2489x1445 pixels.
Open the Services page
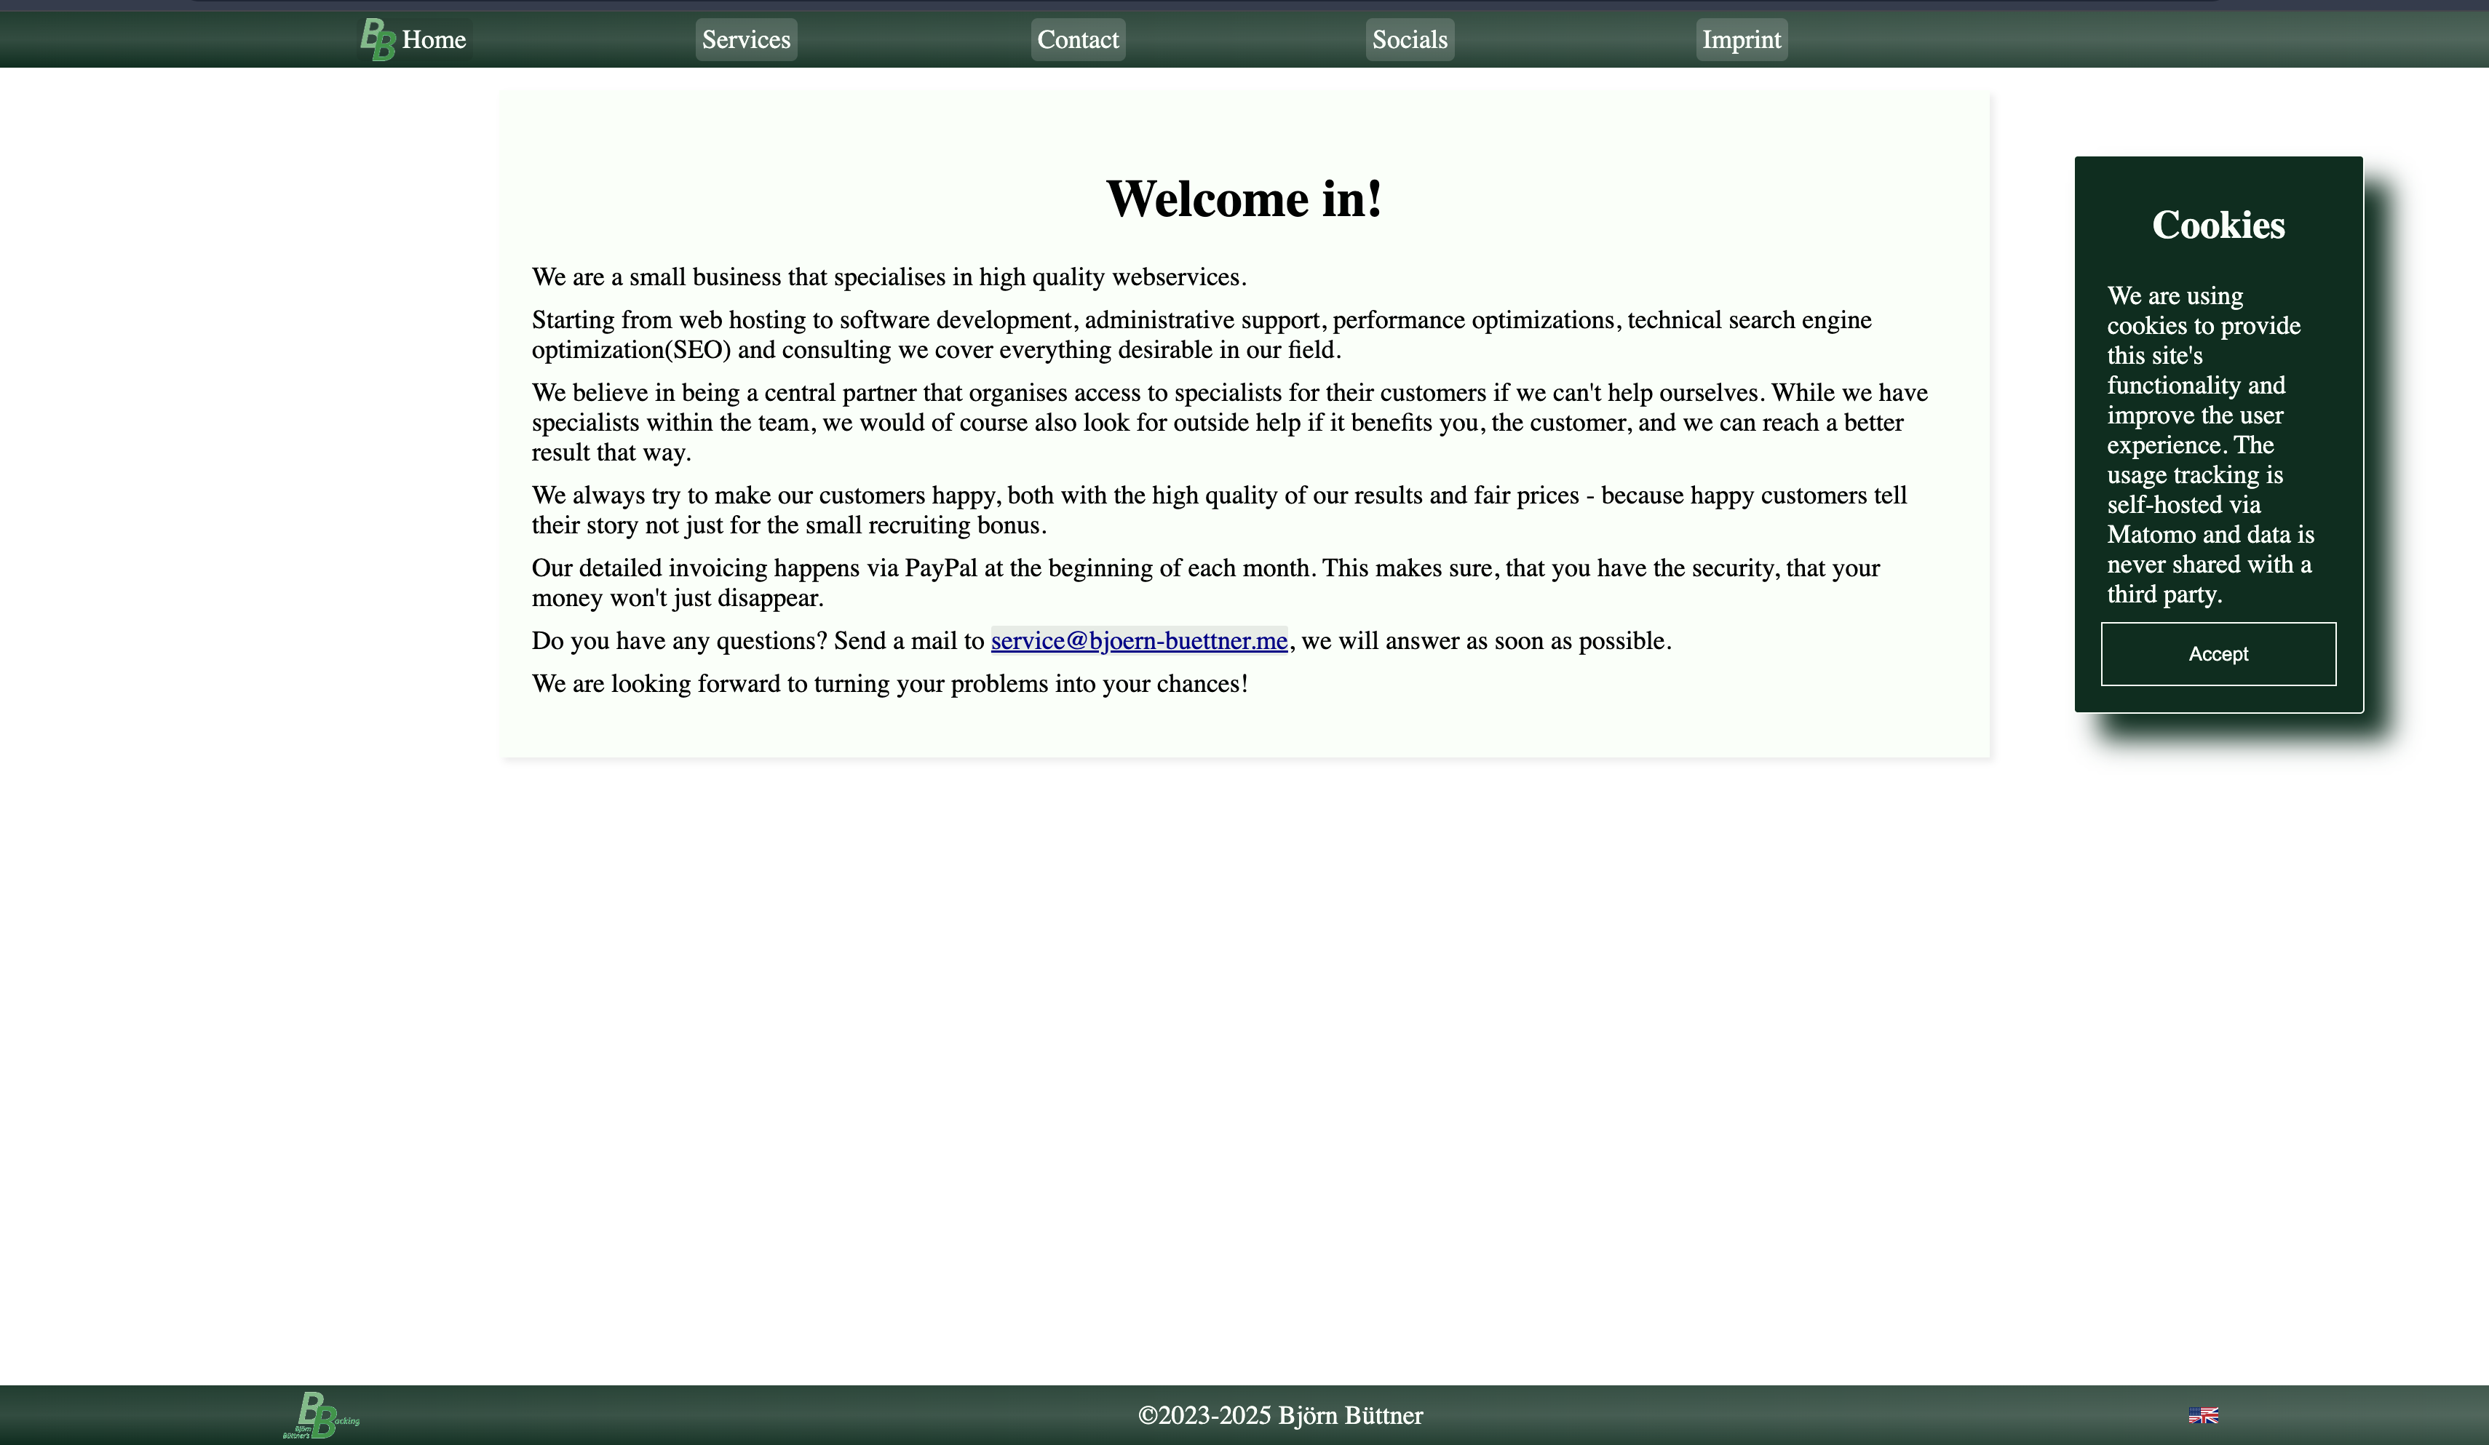[x=746, y=39]
